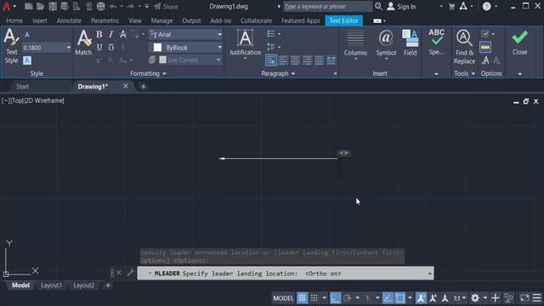Select right paragraph alignment
The width and height of the screenshot is (544, 306).
(307, 60)
